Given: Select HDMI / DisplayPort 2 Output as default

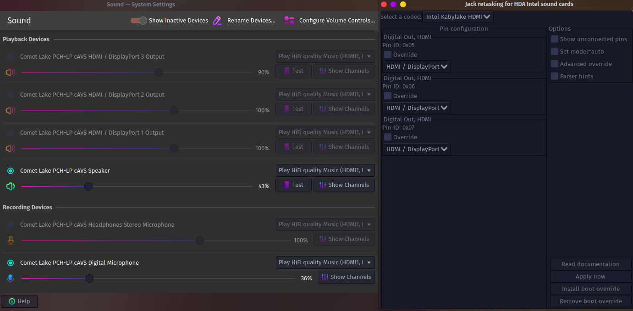Looking at the screenshot, I should click(11, 95).
